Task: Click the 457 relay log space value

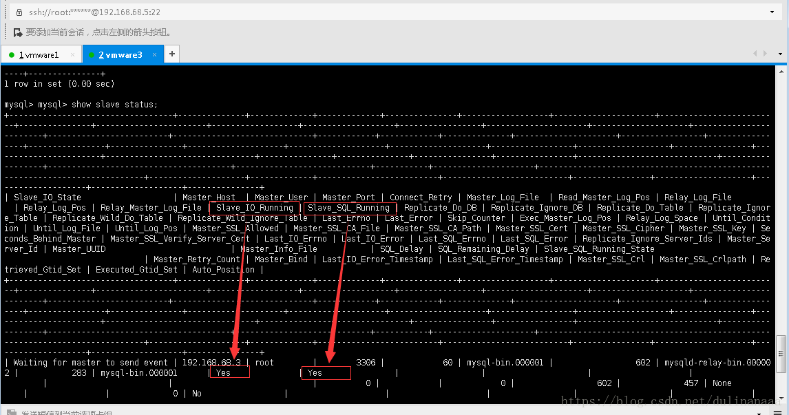Action: tap(691, 383)
